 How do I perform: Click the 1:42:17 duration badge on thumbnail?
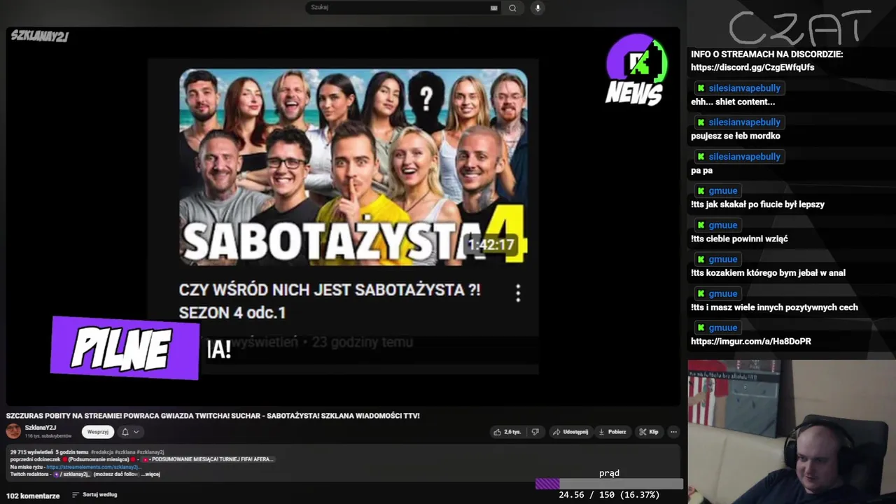click(491, 245)
